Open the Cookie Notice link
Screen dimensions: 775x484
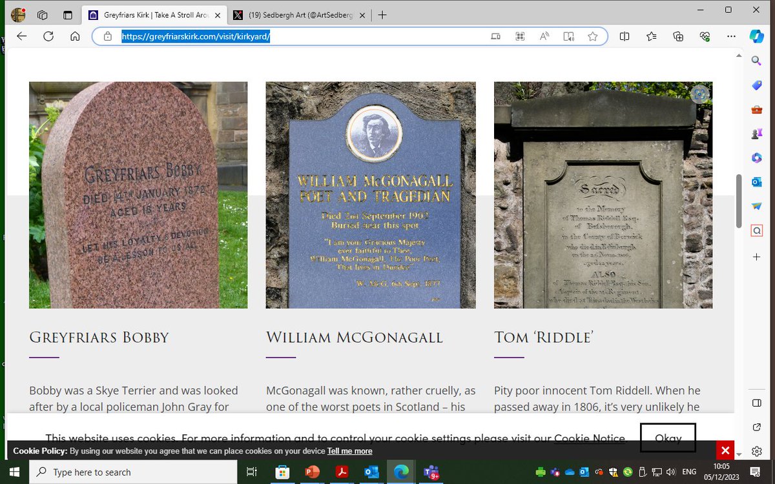(590, 438)
